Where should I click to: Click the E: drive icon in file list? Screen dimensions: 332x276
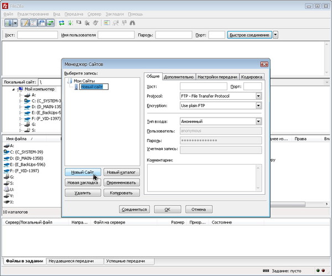pyautogui.click(x=7, y=164)
